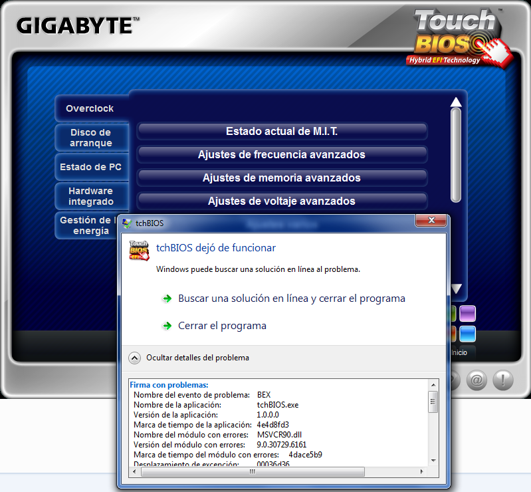This screenshot has width=531, height=492.
Task: Close the tchBIOS error dialog
Action: pyautogui.click(x=431, y=220)
